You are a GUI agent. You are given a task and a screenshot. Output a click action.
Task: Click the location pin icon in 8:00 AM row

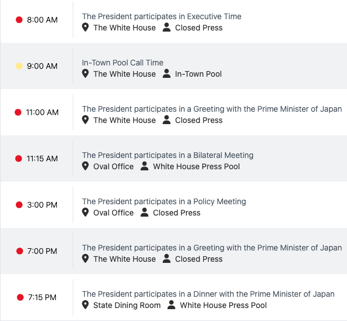[86, 28]
